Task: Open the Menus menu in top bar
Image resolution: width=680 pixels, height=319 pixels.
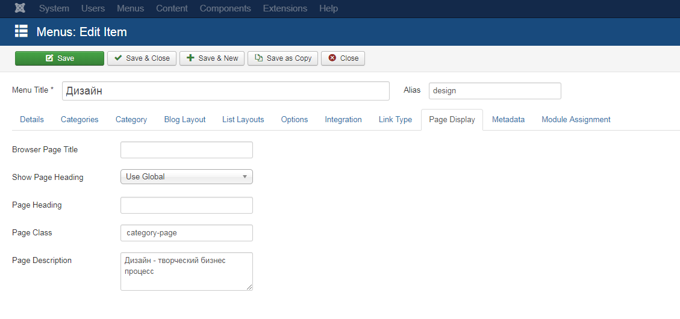Action: pos(131,8)
